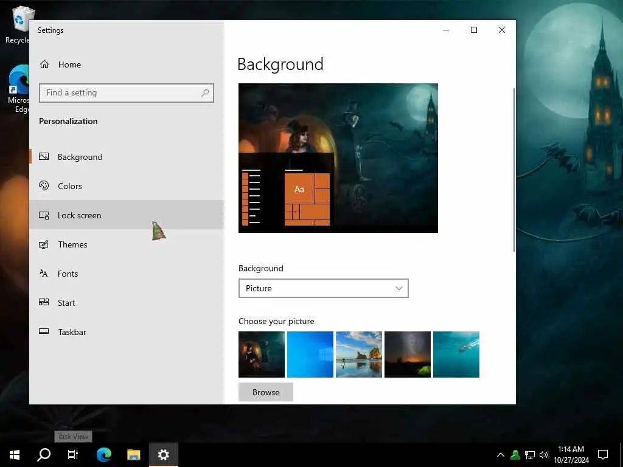Open the Start settings page
Screen dimensions: 623x467
127,303
